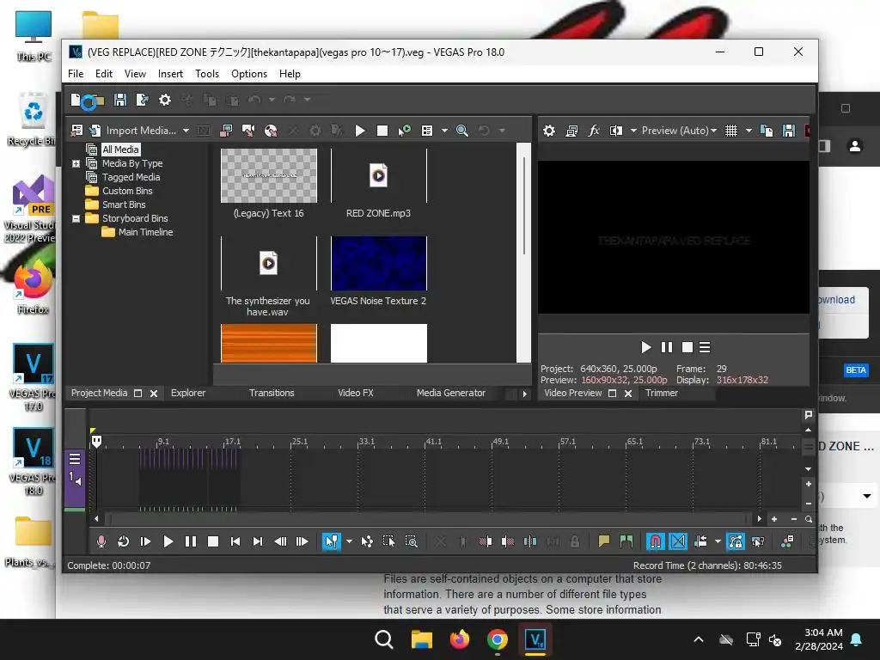Toggle Split Screen View in Video Preview
This screenshot has width=880, height=660.
[616, 131]
